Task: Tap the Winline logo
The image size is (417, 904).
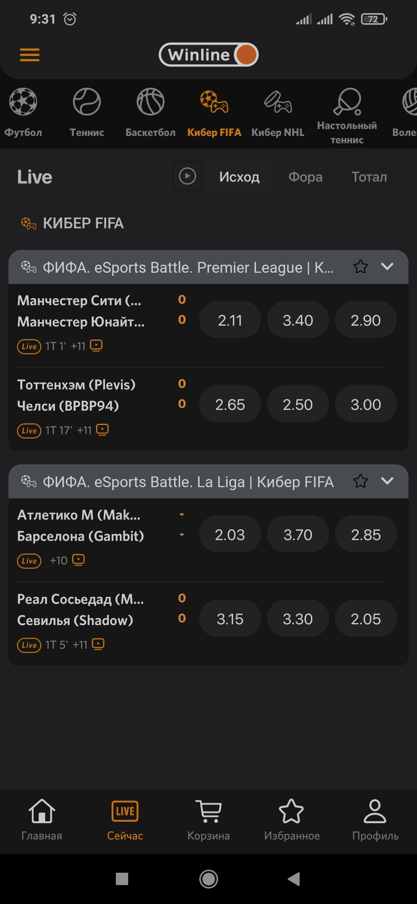Action: tap(208, 55)
